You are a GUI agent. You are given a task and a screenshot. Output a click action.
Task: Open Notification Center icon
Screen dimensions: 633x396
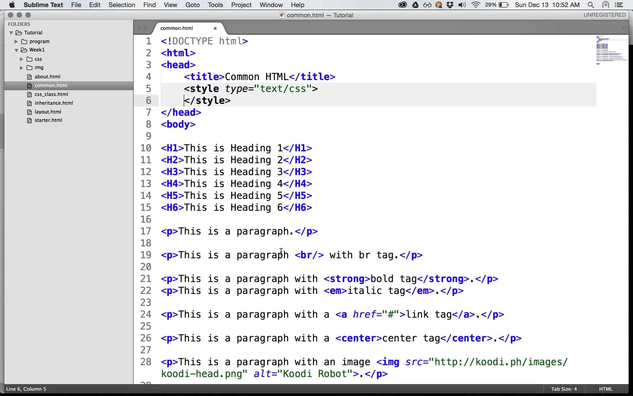click(619, 5)
